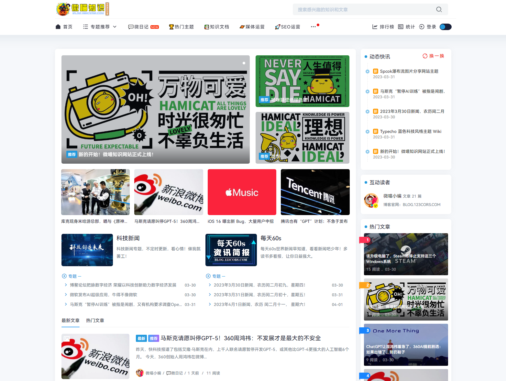Open the NEVER SAY DIE wallpaper banner
The height and width of the screenshot is (381, 506).
302,81
